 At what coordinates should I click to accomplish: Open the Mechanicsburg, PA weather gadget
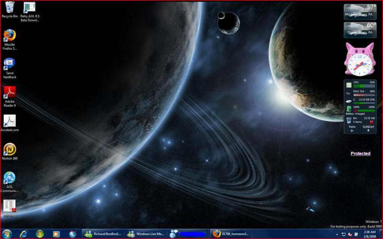pos(360,11)
